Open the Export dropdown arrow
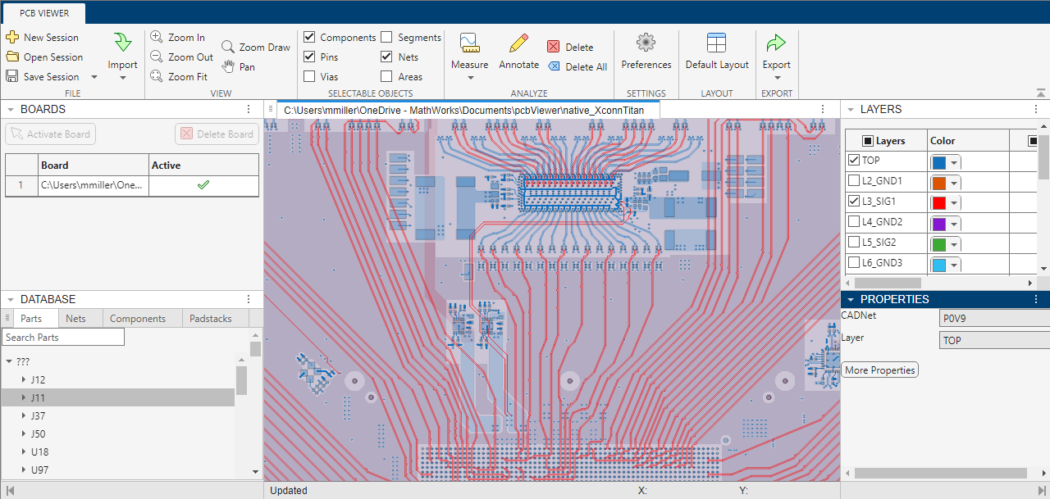This screenshot has width=1050, height=499. pos(776,79)
